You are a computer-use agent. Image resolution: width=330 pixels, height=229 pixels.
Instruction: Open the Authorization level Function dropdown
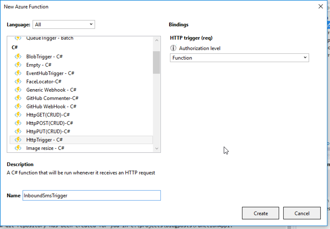pos(240,58)
